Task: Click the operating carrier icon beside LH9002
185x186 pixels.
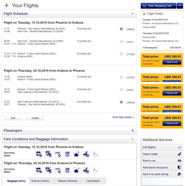Action: click(121, 29)
